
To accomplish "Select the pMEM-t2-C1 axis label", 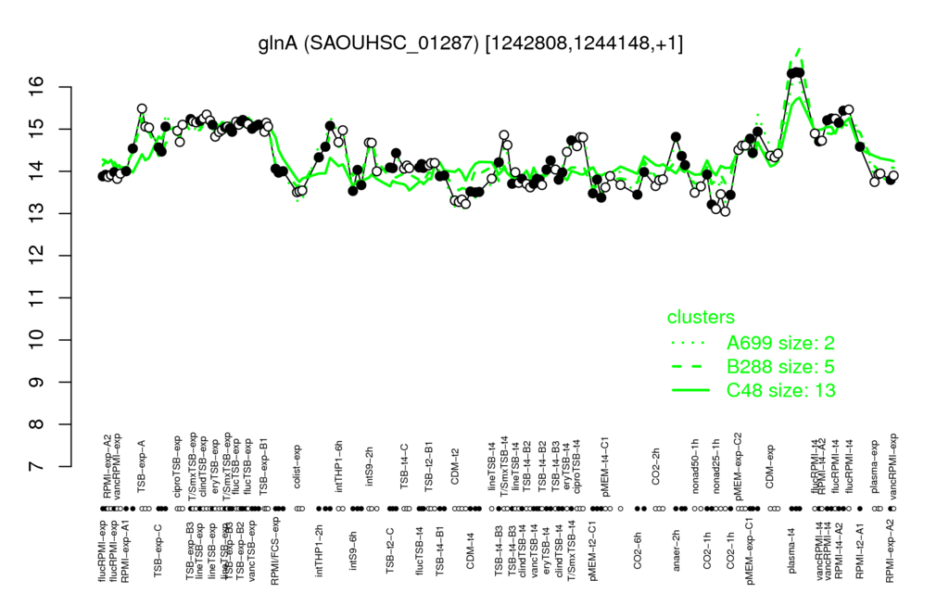I will [x=592, y=550].
